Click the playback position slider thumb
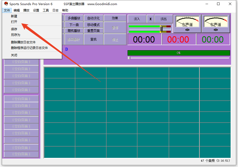This screenshot has height=167, width=238. 129,58
